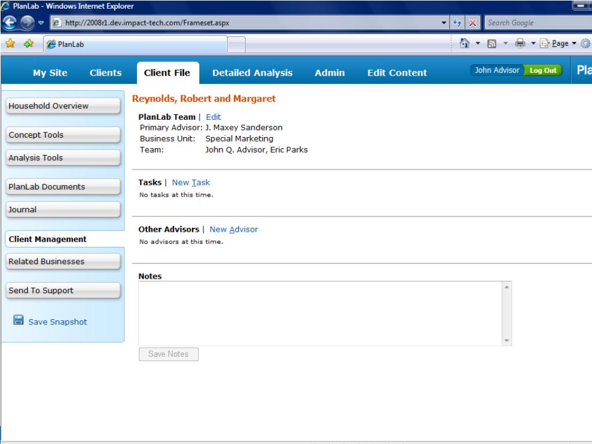The image size is (592, 444).
Task: Click the Save Notes button
Action: coord(168,354)
